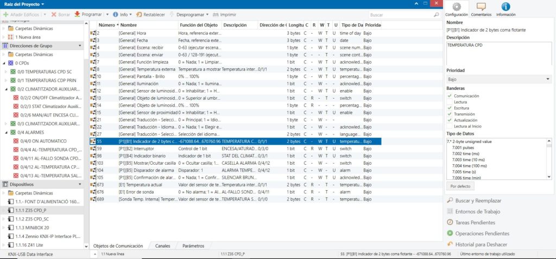Click the Imprimir printer icon

click(x=216, y=14)
